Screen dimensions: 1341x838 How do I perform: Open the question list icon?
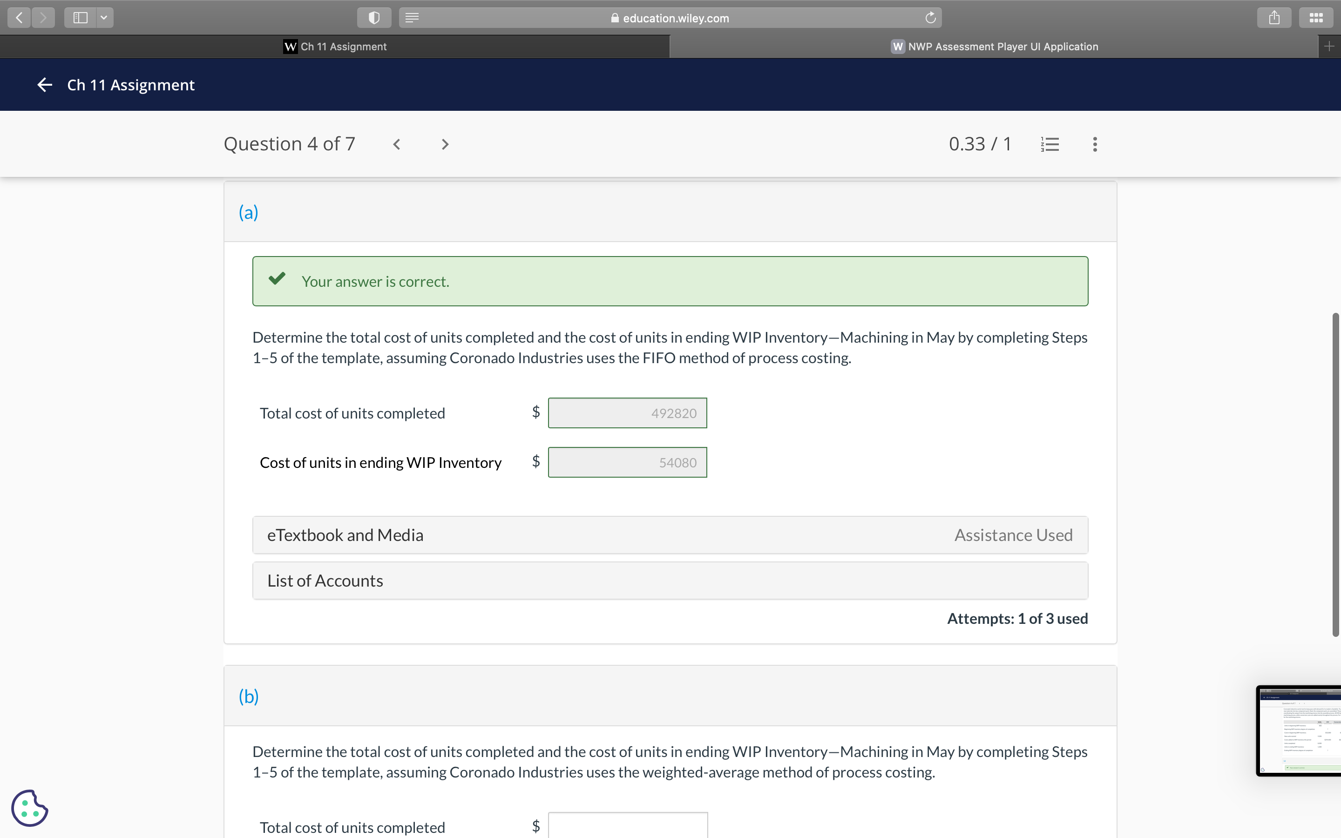pyautogui.click(x=1050, y=145)
